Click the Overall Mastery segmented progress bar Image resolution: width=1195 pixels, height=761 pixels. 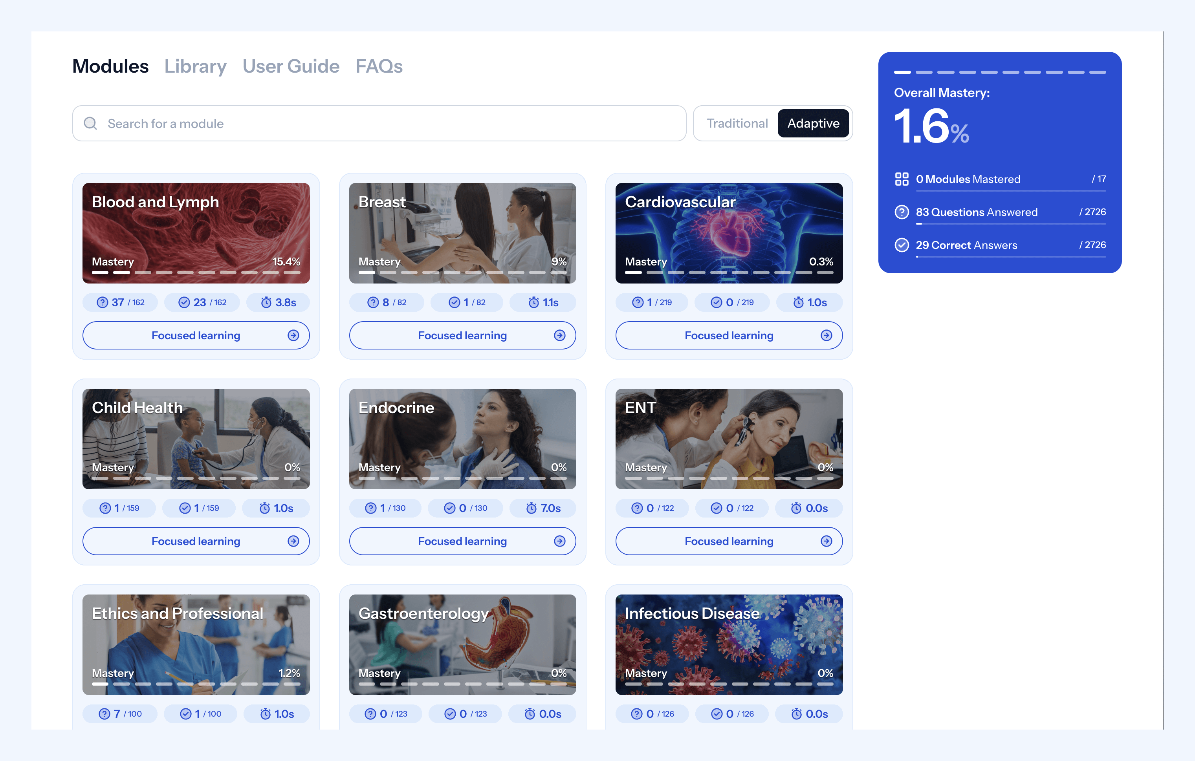[x=1000, y=72]
